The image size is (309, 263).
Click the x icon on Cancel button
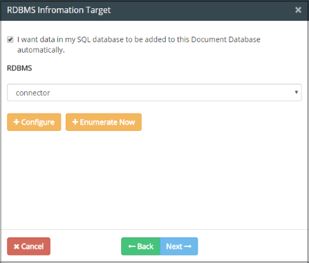17,246
